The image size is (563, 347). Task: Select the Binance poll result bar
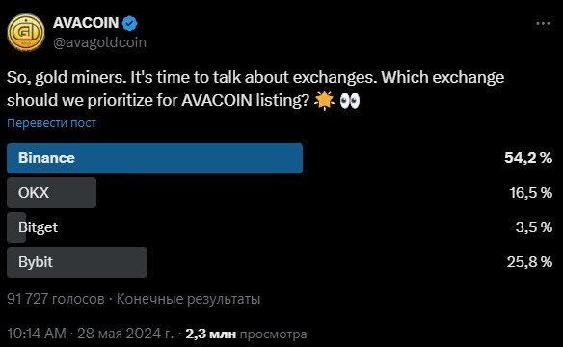[155, 158]
